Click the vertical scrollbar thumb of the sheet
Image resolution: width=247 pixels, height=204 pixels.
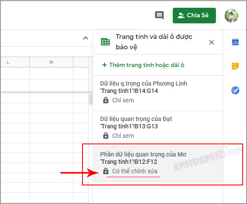click(91, 99)
